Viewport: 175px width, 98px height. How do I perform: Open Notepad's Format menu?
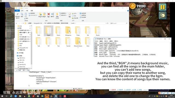pyautogui.click(x=106, y=41)
